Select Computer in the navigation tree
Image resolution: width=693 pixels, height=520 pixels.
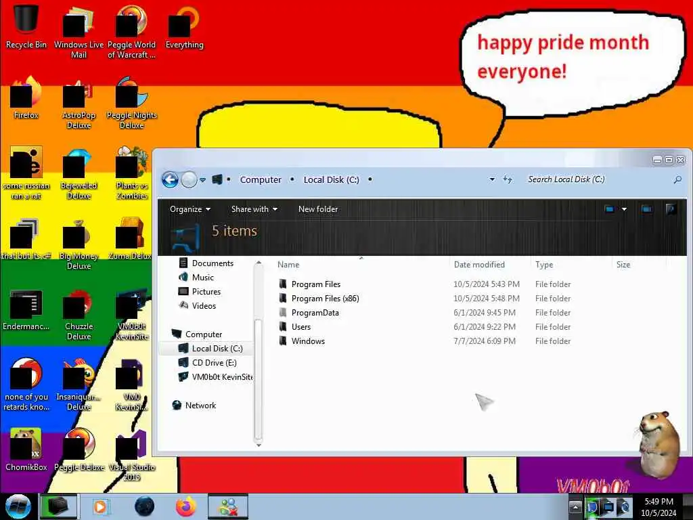pos(197,334)
